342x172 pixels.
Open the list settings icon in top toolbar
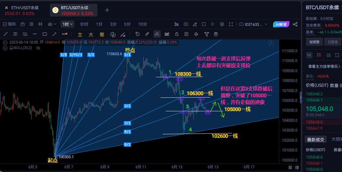pos(213,24)
